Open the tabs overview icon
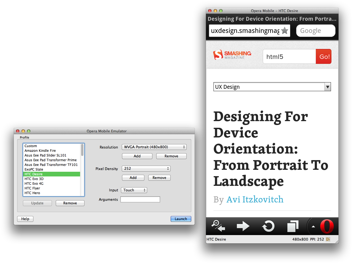This screenshot has width=352, height=263. click(x=293, y=226)
